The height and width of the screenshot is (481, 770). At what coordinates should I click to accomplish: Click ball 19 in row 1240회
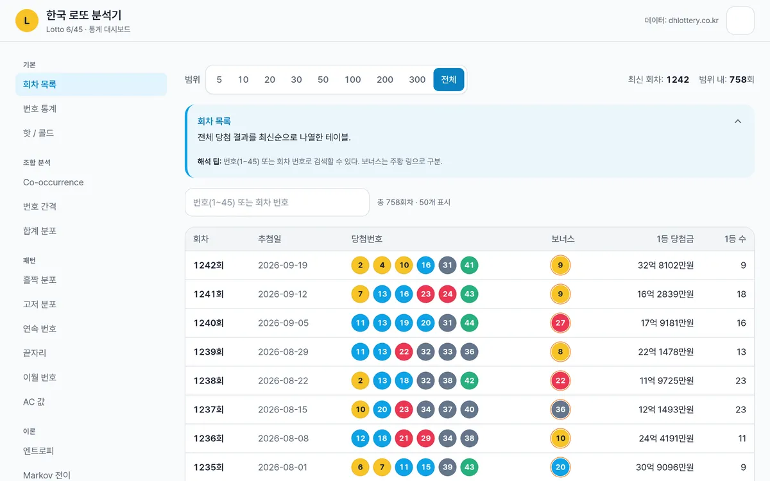point(404,323)
